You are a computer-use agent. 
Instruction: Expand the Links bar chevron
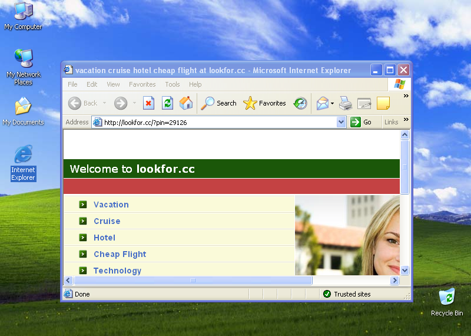pos(406,120)
